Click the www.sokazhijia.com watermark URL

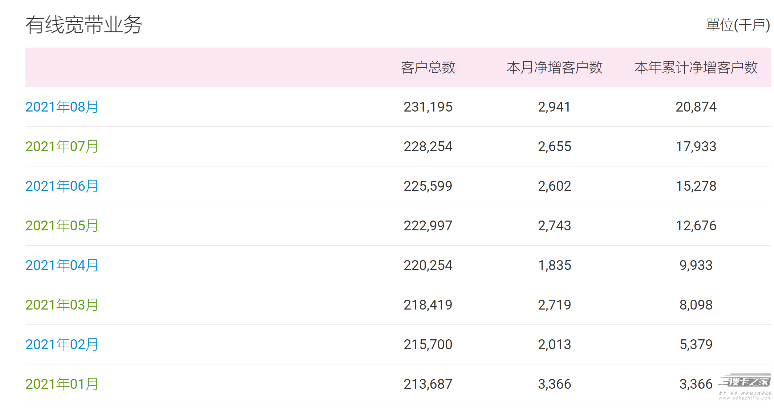coord(745,398)
